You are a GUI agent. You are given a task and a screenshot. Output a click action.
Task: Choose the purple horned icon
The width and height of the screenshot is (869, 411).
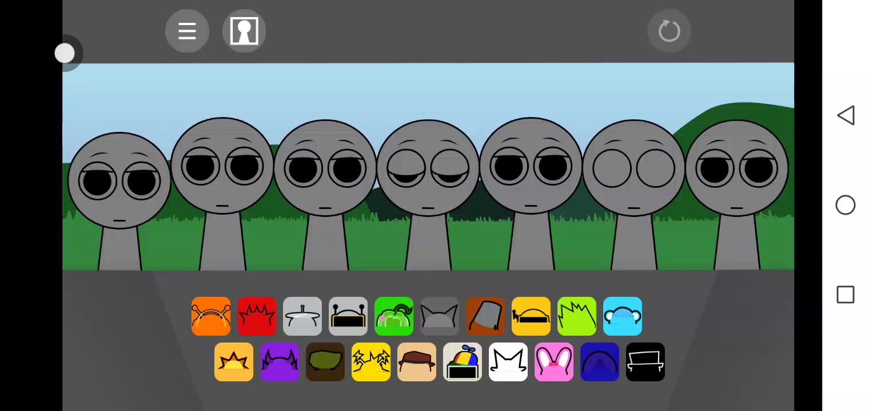(280, 362)
